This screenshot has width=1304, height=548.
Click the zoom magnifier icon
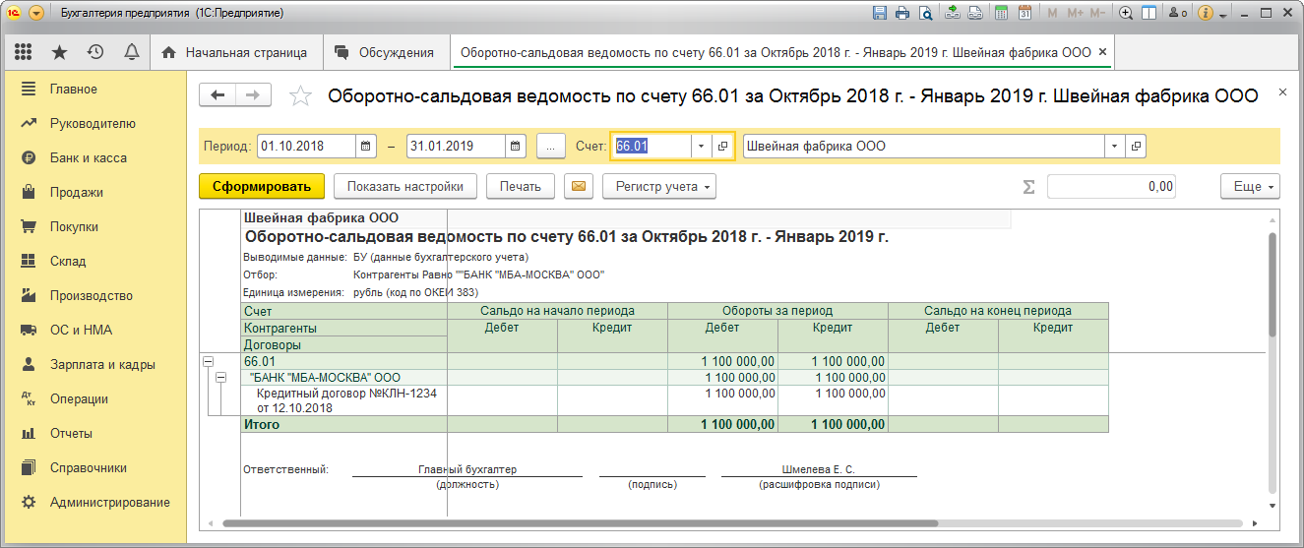click(1127, 14)
